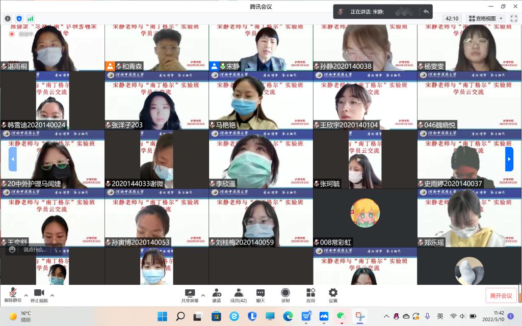Open Windows Start menu on taskbar
This screenshot has height=326, width=522.
(x=162, y=316)
